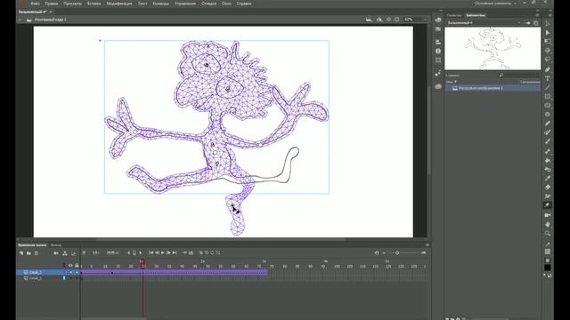The image size is (570, 320).
Task: Click the timeline zoom slider handle
Action: pos(397,252)
